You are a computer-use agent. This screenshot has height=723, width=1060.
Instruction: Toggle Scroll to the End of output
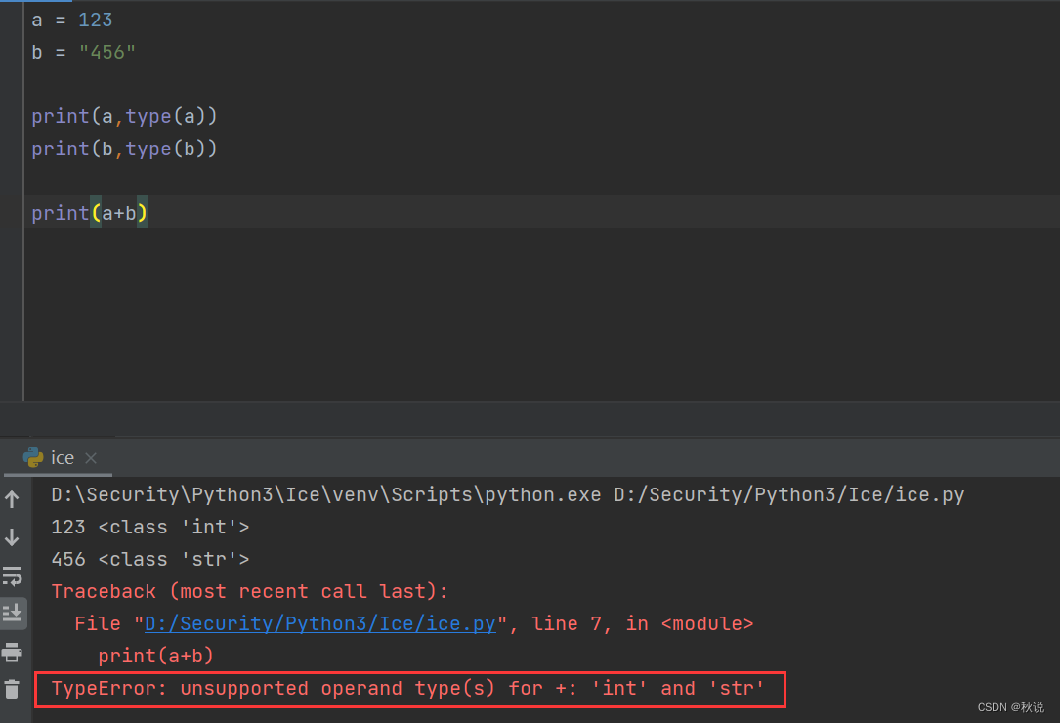[12, 613]
